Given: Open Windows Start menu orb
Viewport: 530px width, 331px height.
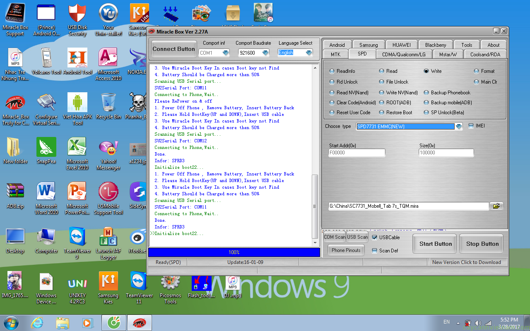Looking at the screenshot, I should (11, 323).
